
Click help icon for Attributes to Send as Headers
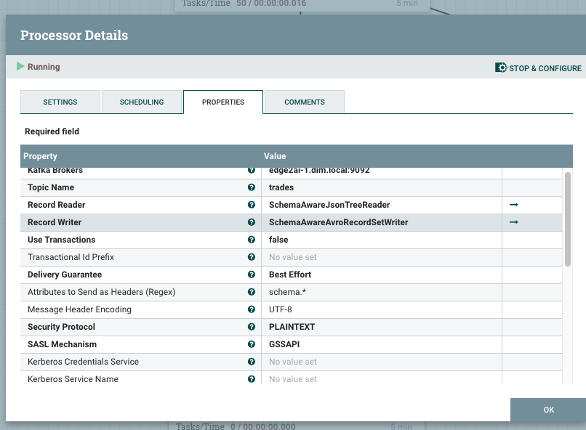pos(251,292)
